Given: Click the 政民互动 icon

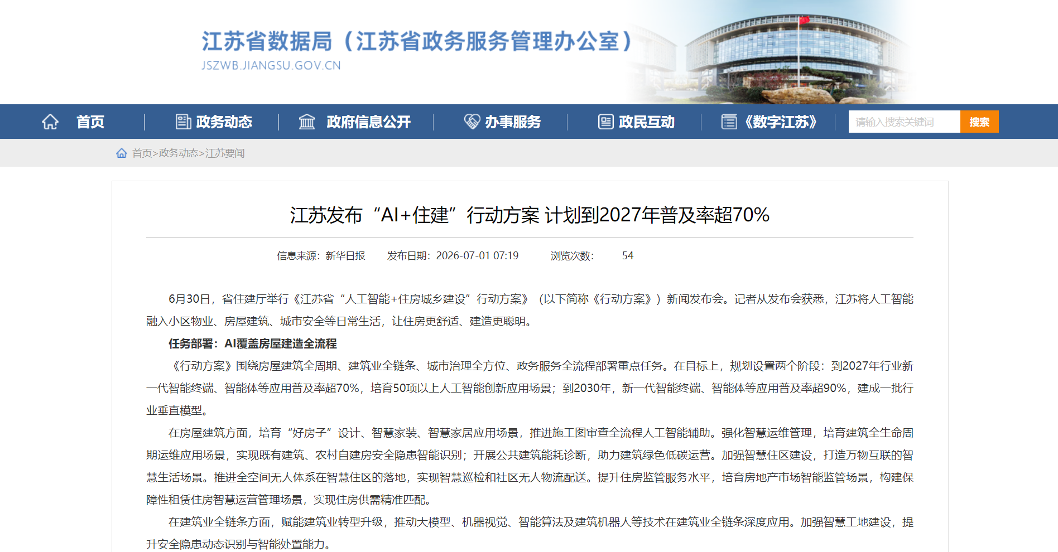Looking at the screenshot, I should coord(606,122).
